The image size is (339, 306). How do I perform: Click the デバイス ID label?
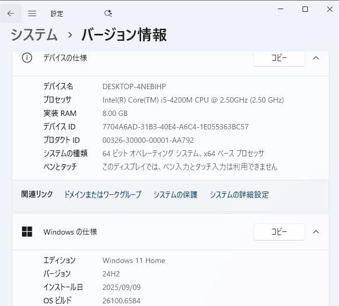click(x=59, y=127)
